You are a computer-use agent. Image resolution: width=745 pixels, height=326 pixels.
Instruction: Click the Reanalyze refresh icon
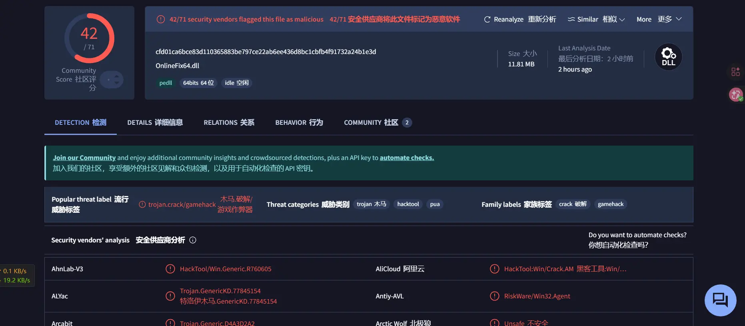pos(487,20)
